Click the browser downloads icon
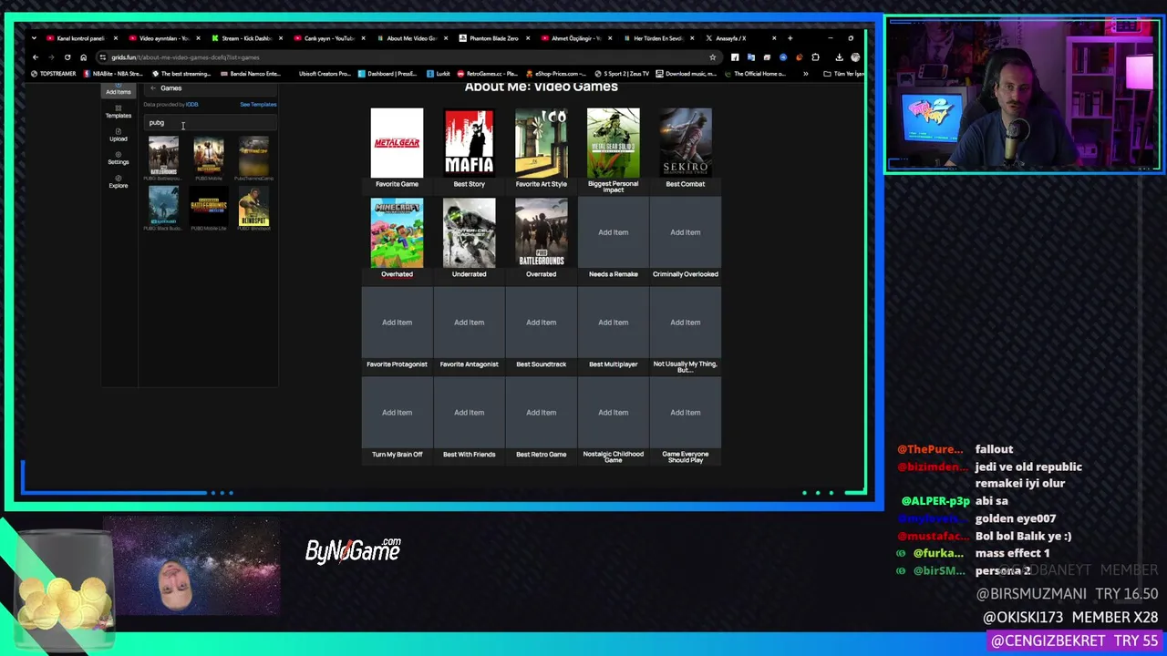 pyautogui.click(x=839, y=57)
